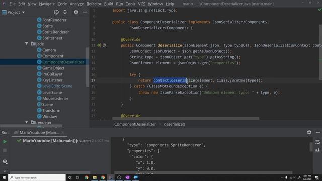This screenshot has width=322, height=181.
Task: Rerun using the green play button
Action: point(5,142)
